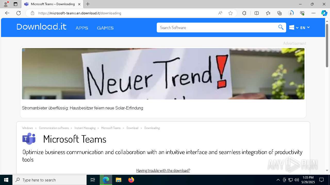Open a new browser tab

[x=88, y=4]
